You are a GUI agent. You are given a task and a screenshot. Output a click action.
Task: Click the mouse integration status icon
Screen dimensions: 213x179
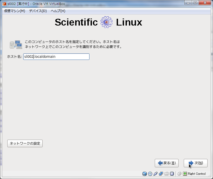pos(179,174)
